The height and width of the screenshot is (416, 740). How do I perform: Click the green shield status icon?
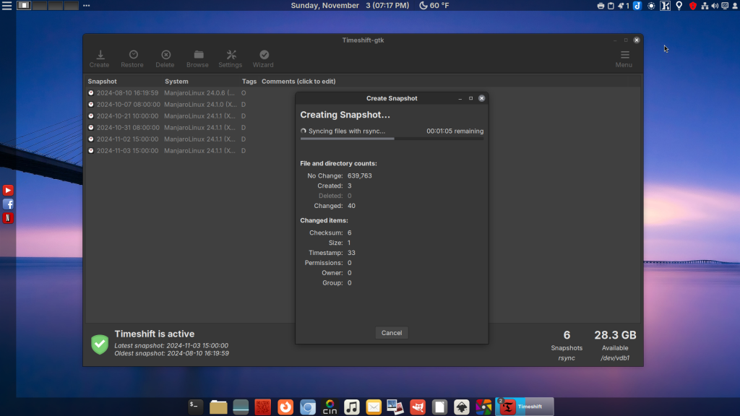(100, 344)
